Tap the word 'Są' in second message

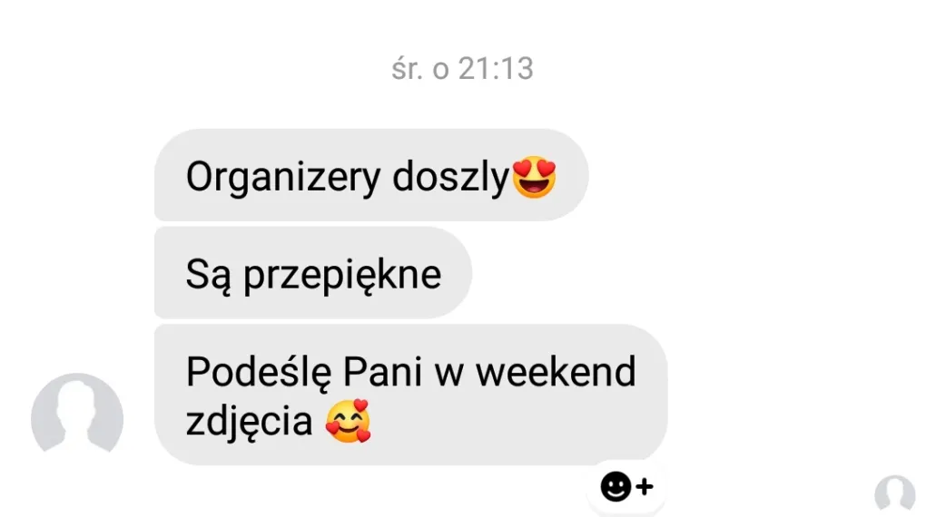point(208,275)
